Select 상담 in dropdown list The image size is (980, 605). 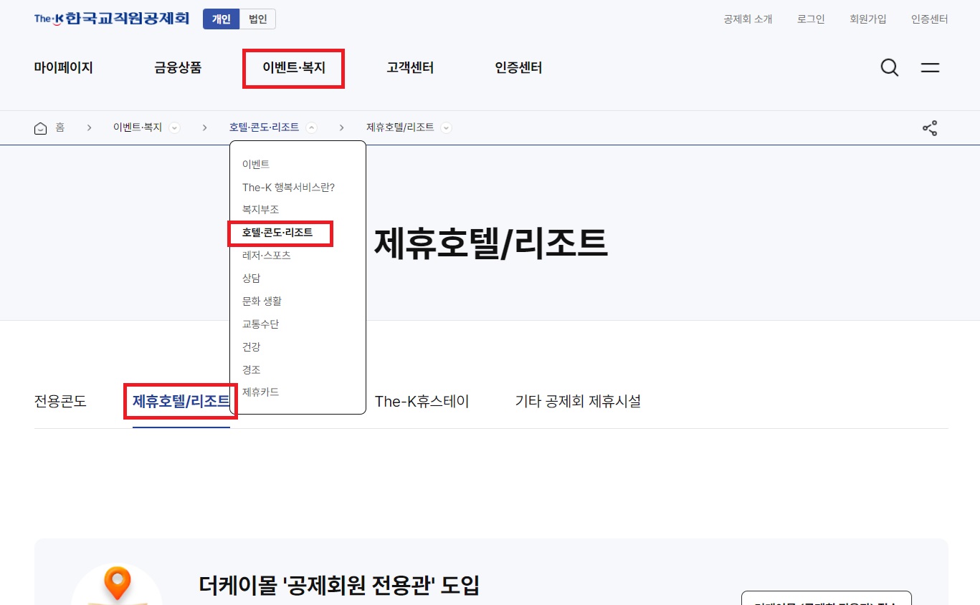251,279
